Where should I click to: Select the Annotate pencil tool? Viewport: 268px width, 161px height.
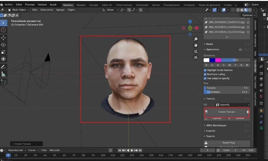[x=3, y=67]
